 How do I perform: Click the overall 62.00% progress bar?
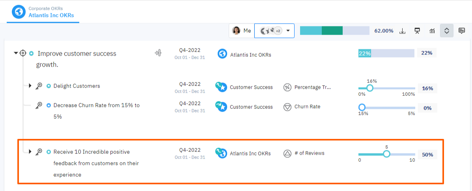pyautogui.click(x=334, y=30)
